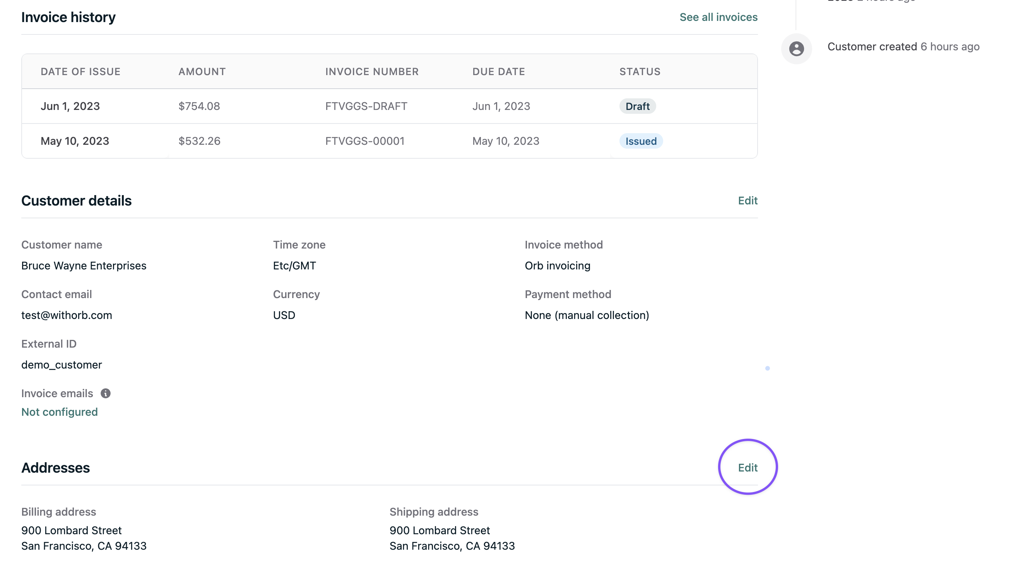The height and width of the screenshot is (583, 1035).
Task: Select invoice number FTVGGS-00001
Action: click(364, 141)
